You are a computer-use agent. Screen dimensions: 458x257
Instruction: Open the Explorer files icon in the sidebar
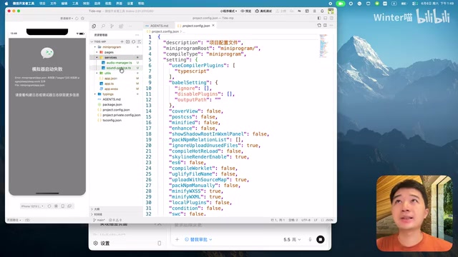[94, 26]
